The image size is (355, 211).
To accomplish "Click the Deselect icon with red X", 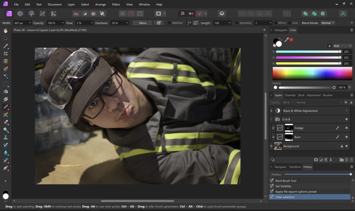I will click(x=131, y=14).
